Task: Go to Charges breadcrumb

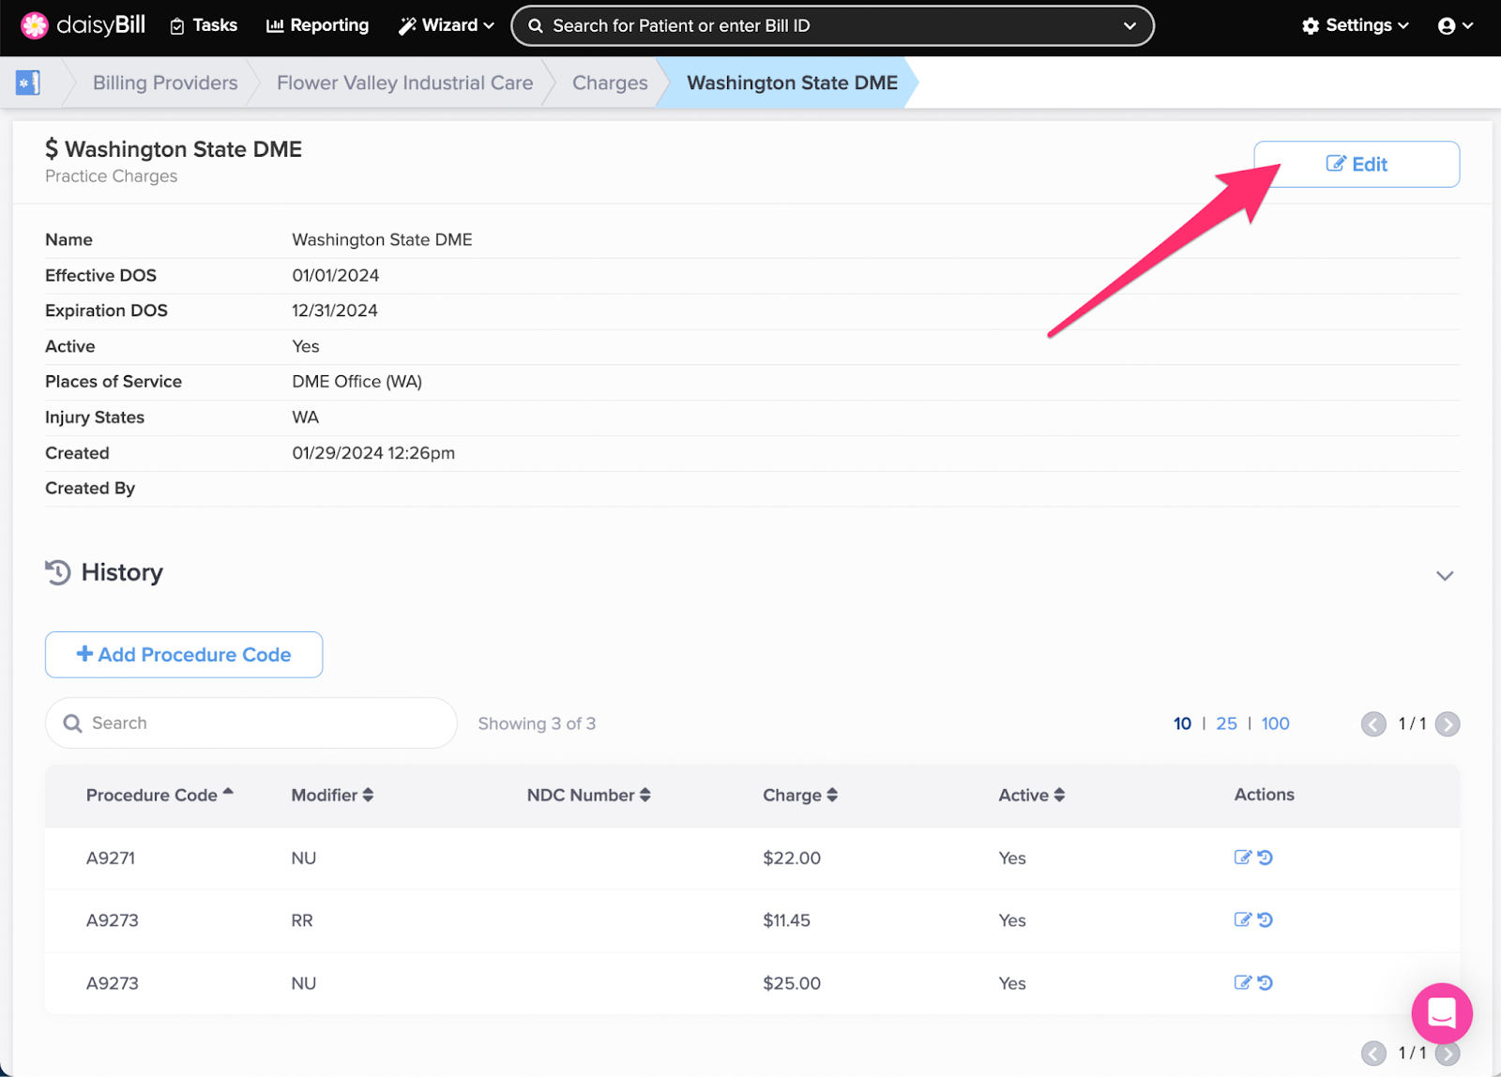Action: coord(610,83)
